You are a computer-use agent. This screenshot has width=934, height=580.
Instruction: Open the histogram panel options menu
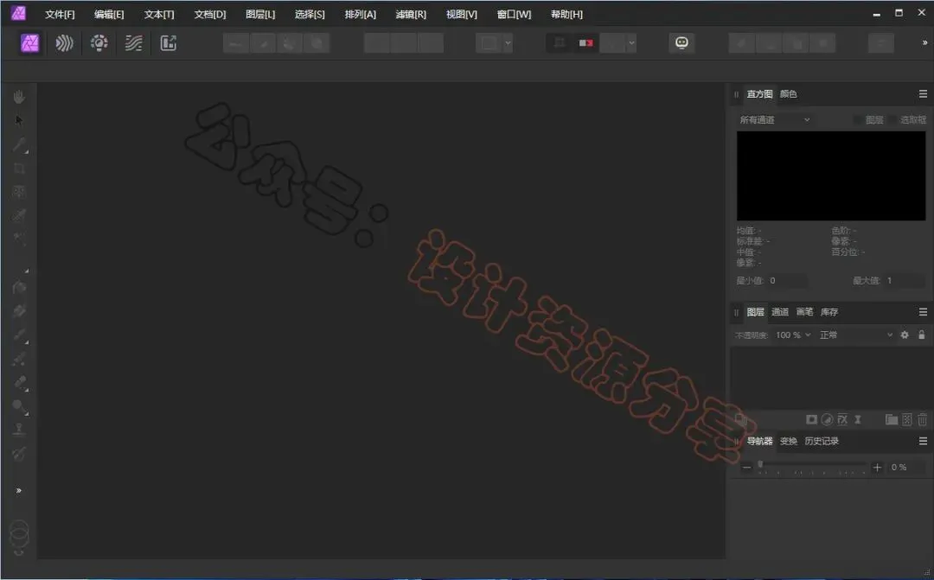pyautogui.click(x=923, y=94)
